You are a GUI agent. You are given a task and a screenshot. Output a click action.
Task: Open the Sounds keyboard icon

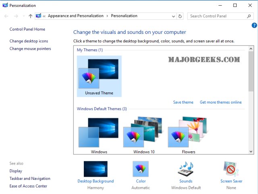point(186,169)
